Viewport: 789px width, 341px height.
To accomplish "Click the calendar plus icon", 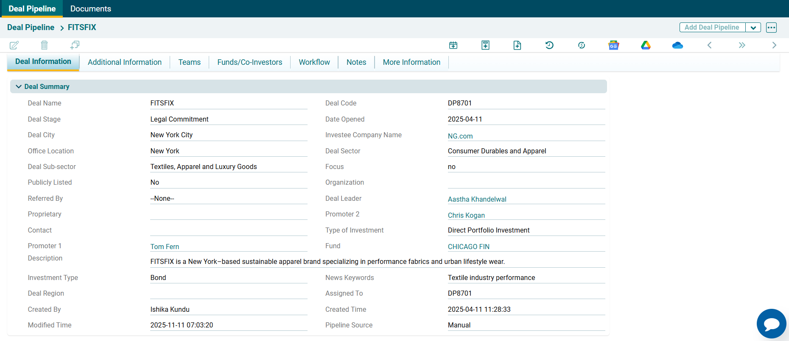I will pyautogui.click(x=453, y=45).
